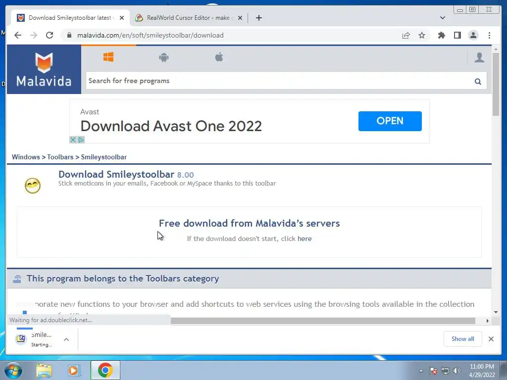Screen dimensions: 507x380
Task: Open the Malavida user account icon
Action: tap(479, 57)
